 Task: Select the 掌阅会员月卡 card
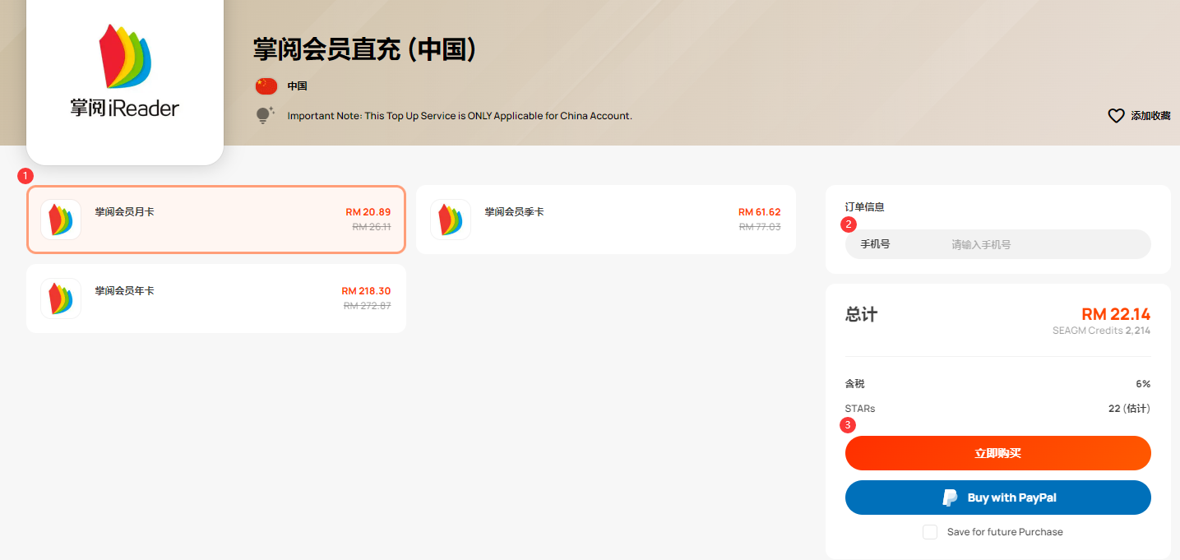point(216,220)
